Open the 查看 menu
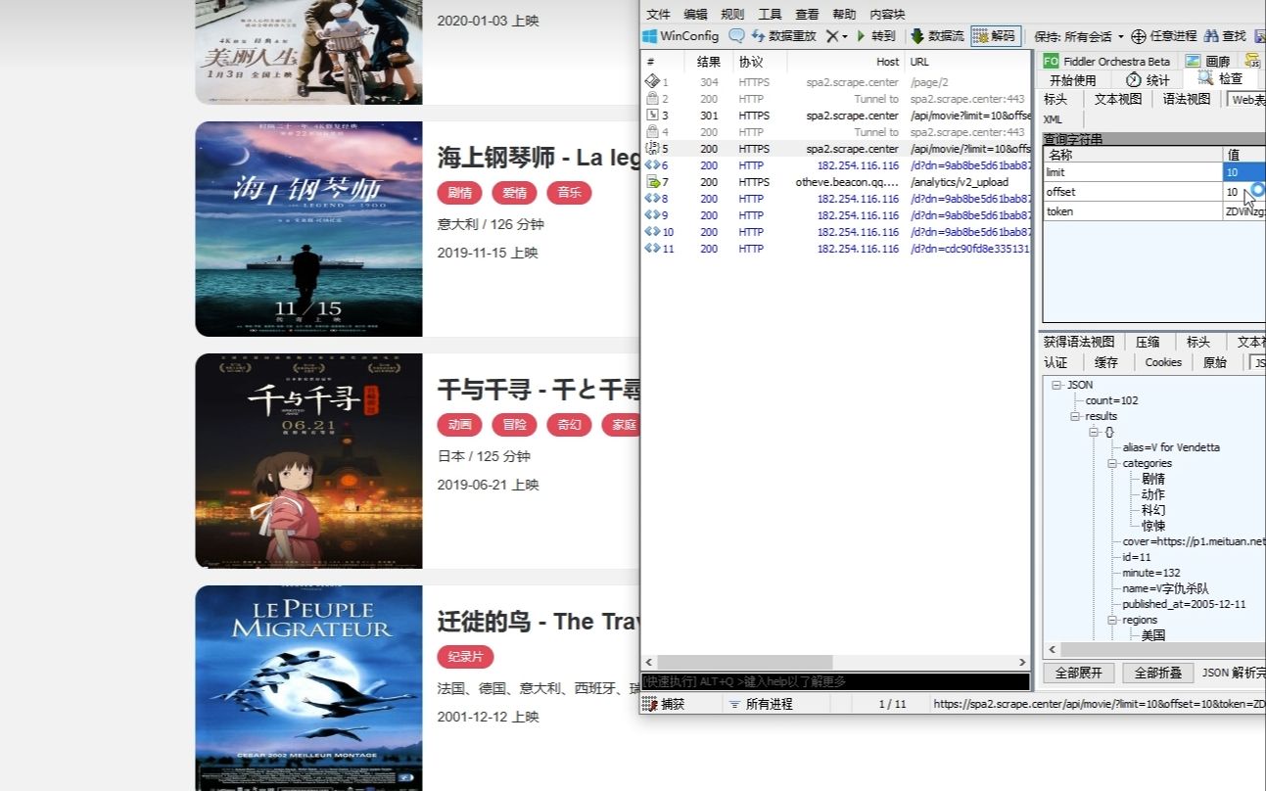The width and height of the screenshot is (1266, 791). 807,14
